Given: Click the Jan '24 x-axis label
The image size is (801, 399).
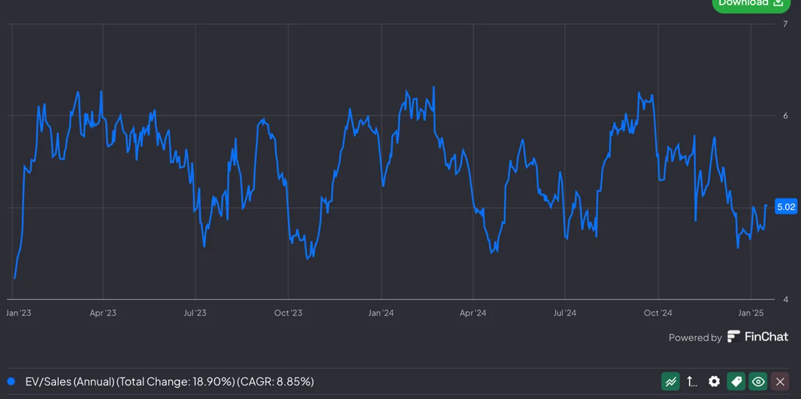Looking at the screenshot, I should [x=381, y=313].
